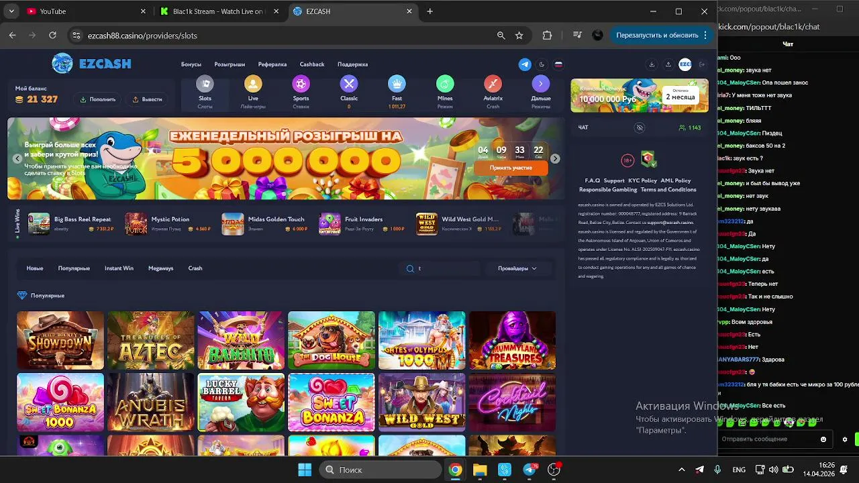Screen dimensions: 859x483
Task: Click the address bar zoom magnifier icon
Action: 501,35
